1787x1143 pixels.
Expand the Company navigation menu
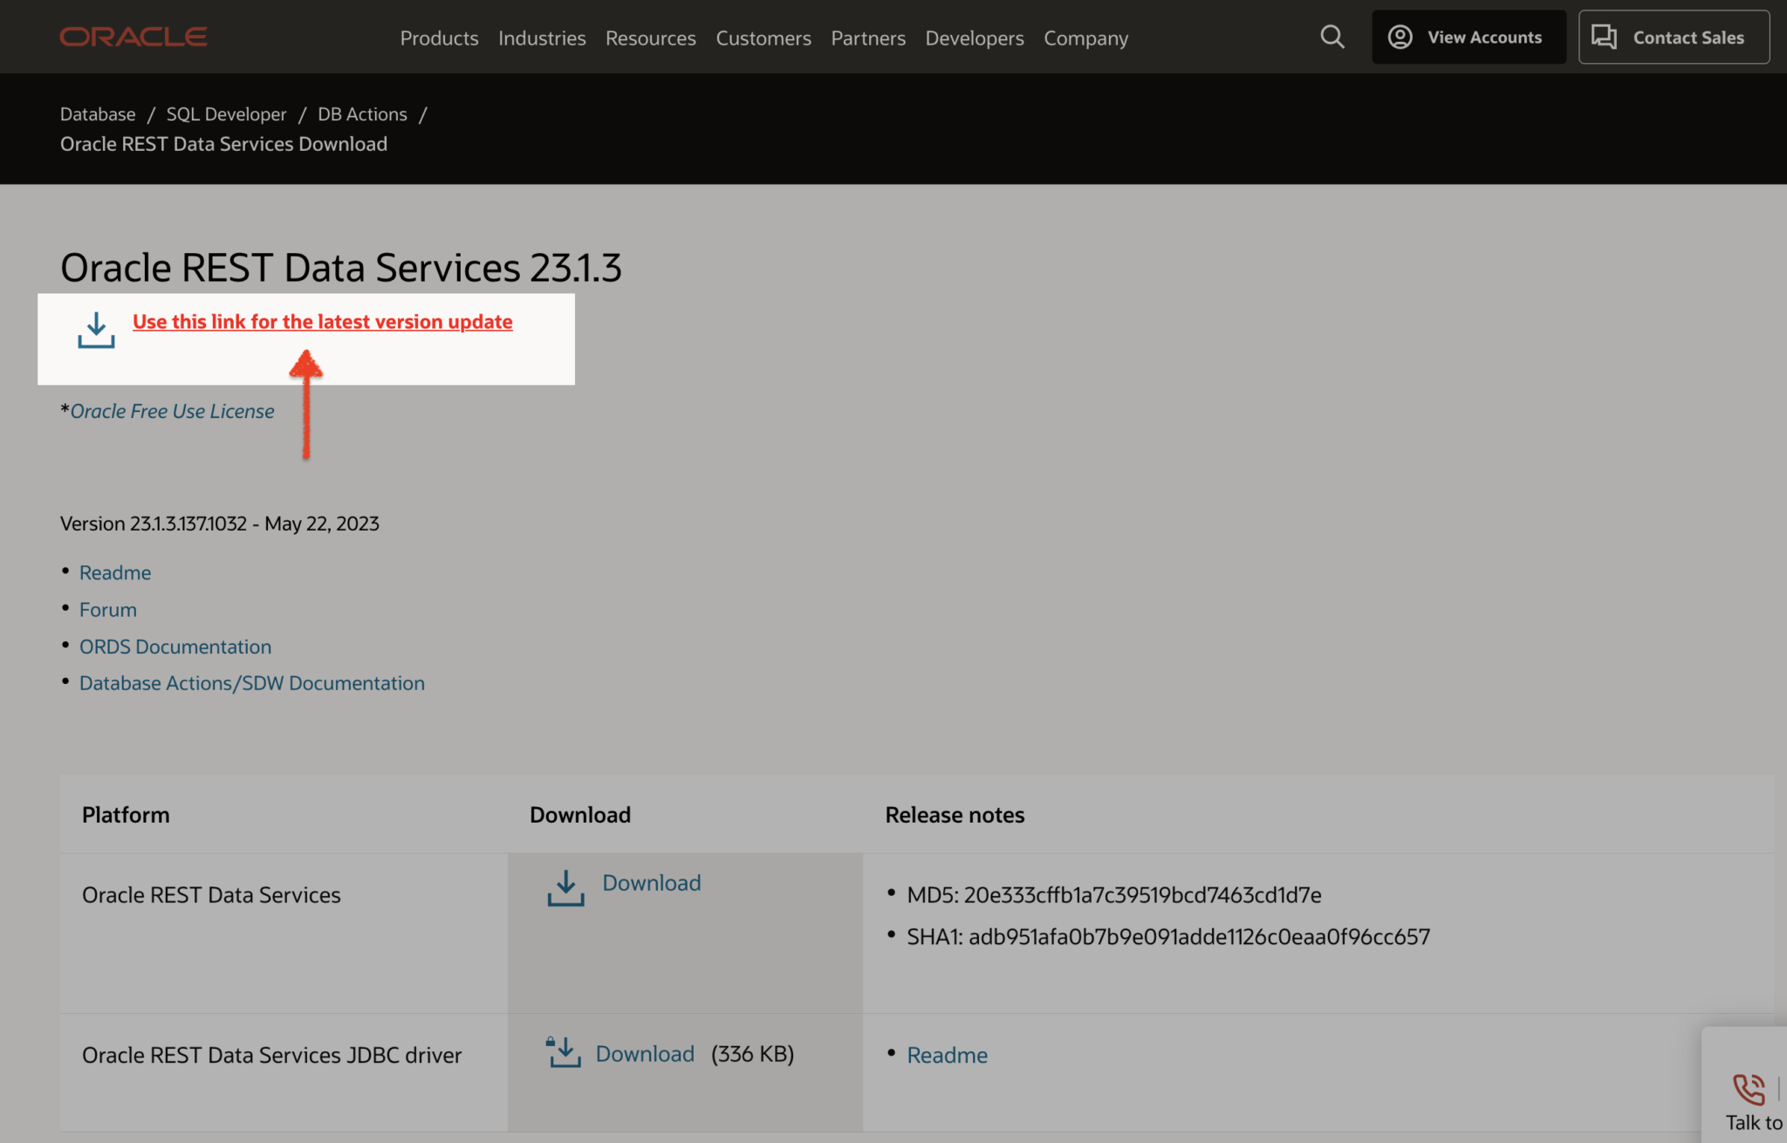click(x=1085, y=38)
